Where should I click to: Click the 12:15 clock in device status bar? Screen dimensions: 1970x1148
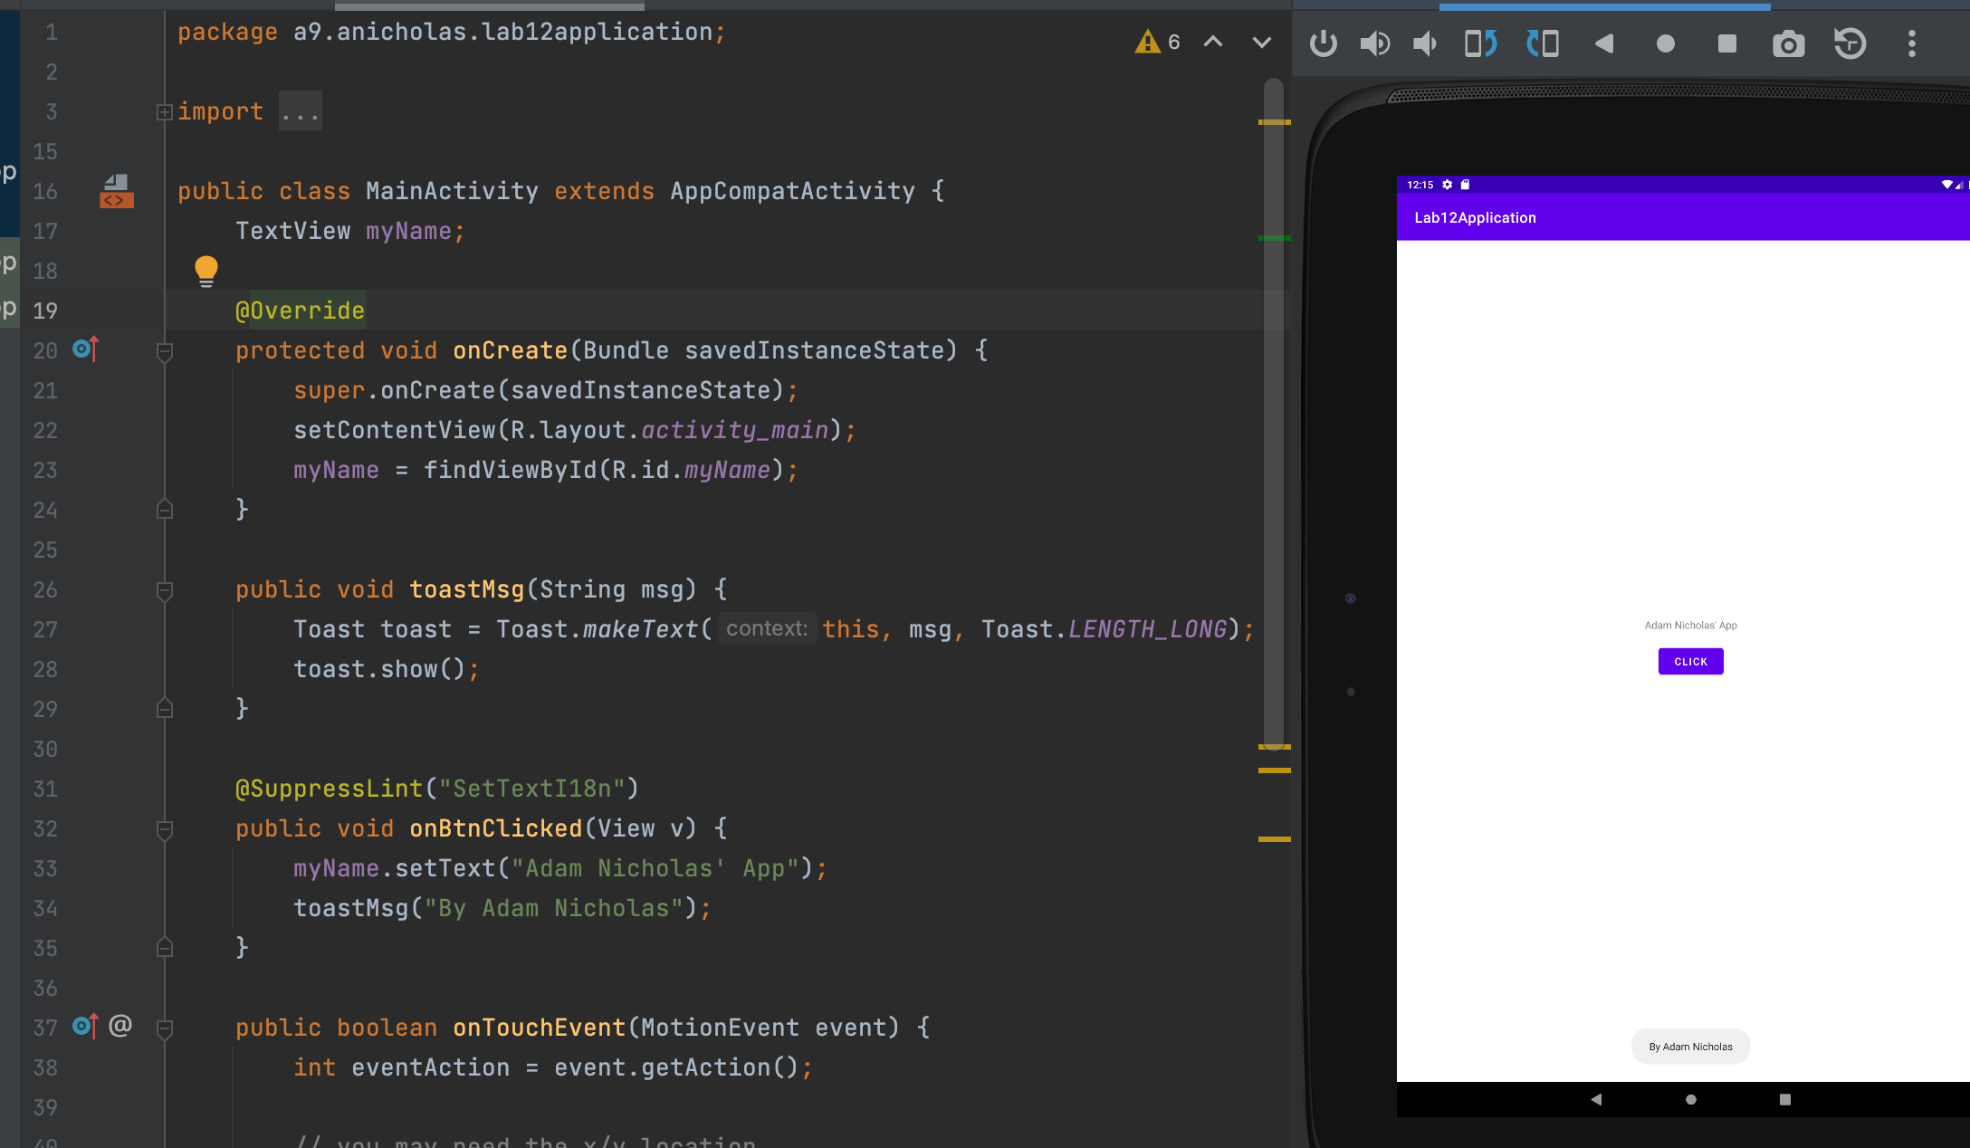[x=1420, y=185]
